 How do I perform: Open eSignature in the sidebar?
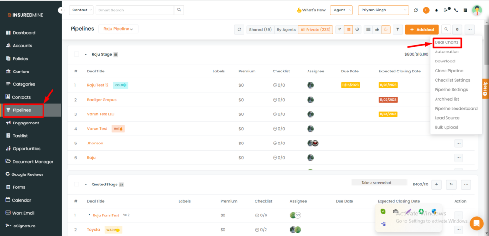[x=20, y=226]
